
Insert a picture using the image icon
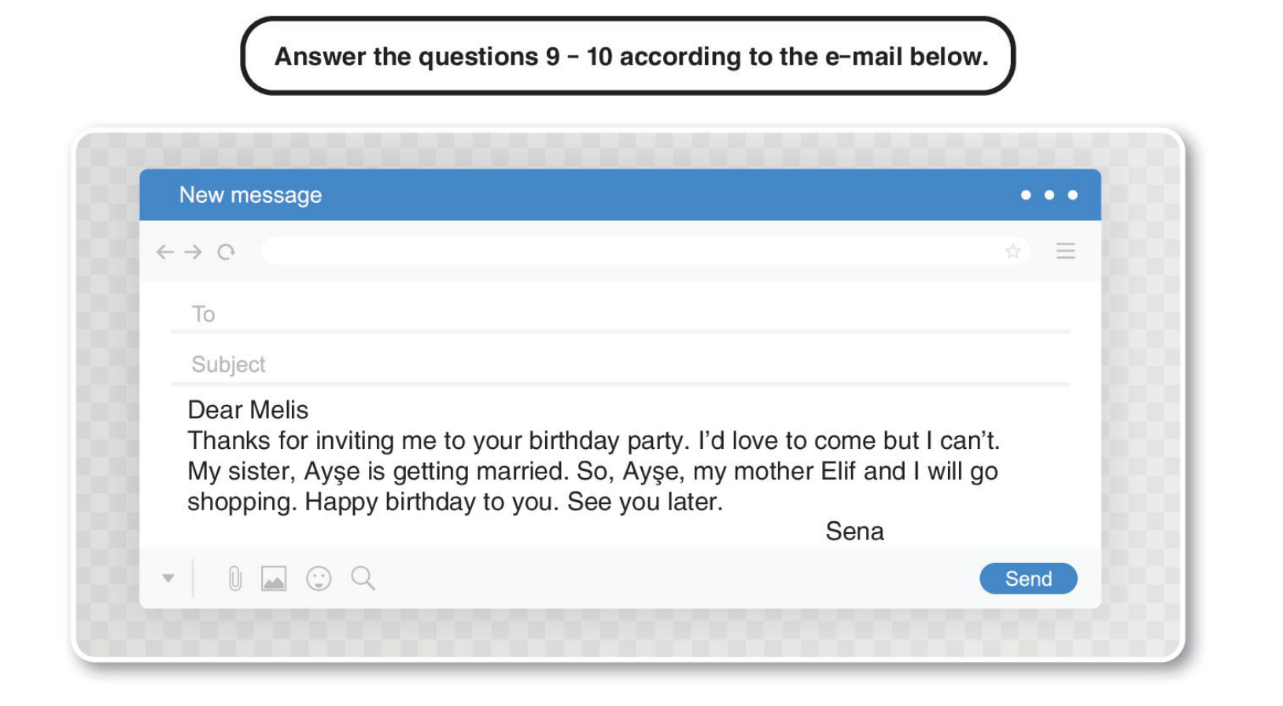[274, 579]
